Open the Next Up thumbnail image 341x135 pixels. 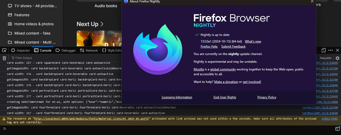tap(99, 39)
